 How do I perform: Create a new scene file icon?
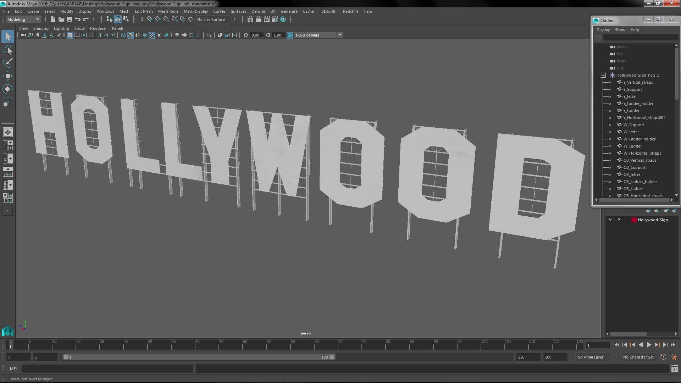(53, 20)
